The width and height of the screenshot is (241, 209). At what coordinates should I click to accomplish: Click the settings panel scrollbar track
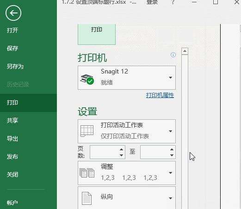(185, 132)
